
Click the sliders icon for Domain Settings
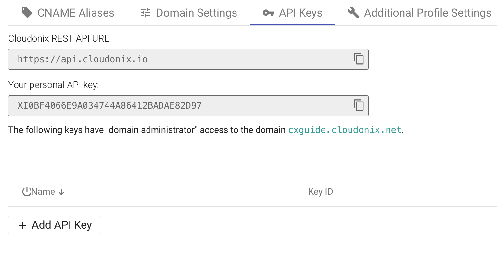(146, 13)
